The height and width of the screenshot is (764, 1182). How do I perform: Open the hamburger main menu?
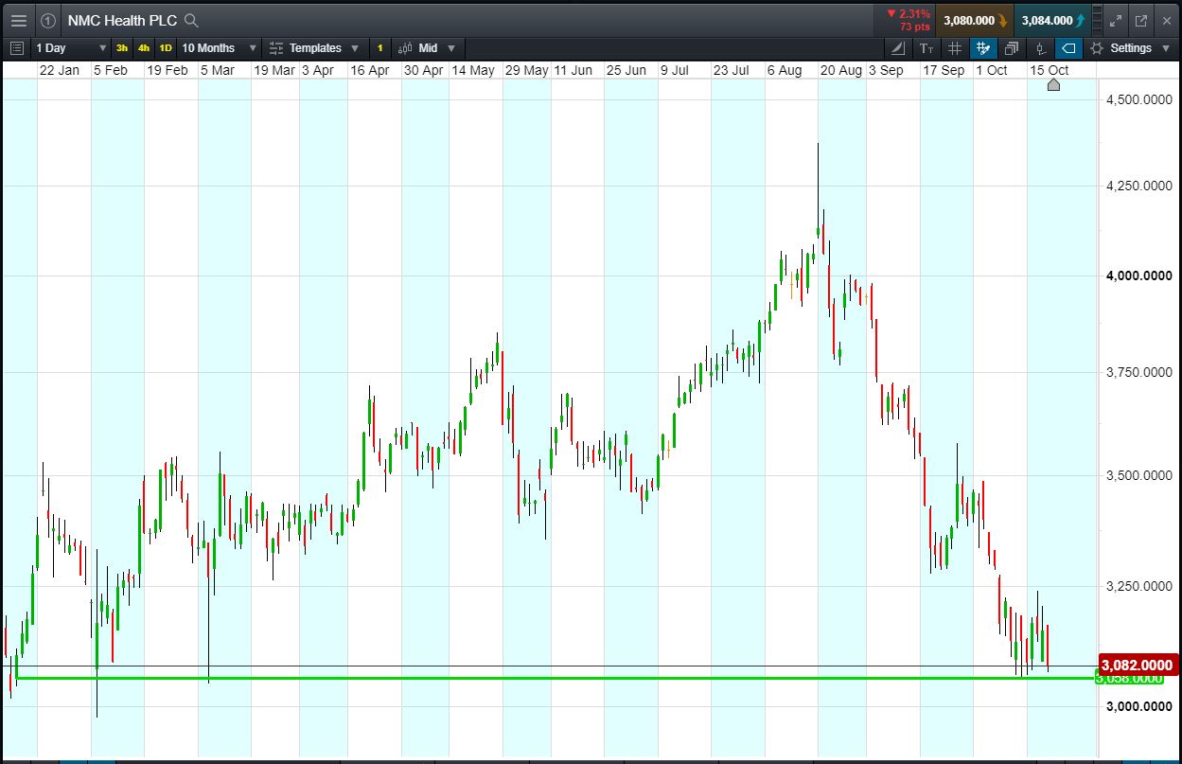18,20
